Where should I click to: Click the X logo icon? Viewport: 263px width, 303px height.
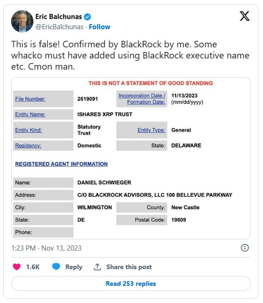tap(244, 16)
